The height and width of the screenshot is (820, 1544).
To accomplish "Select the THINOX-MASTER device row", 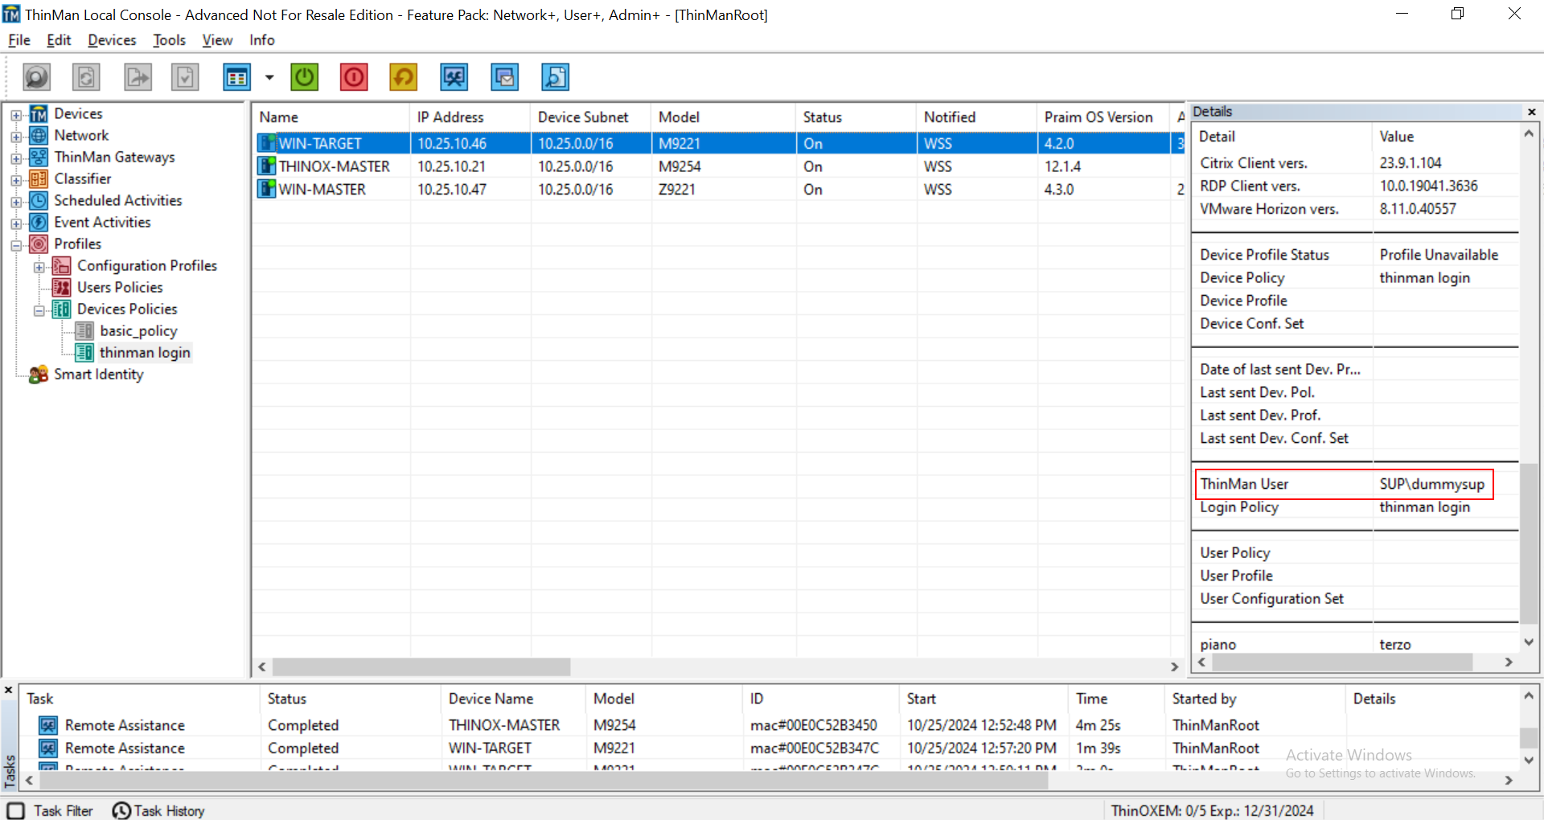I will tap(334, 166).
